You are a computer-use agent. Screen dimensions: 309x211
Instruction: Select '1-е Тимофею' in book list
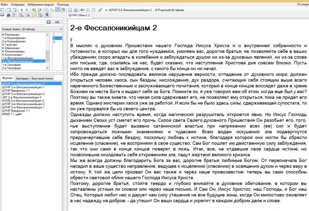point(12,65)
